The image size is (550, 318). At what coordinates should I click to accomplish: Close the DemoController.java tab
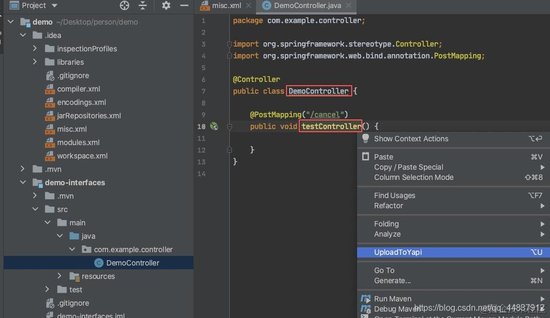click(348, 6)
